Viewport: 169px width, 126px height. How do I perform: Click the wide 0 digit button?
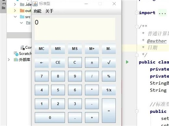click(50, 118)
